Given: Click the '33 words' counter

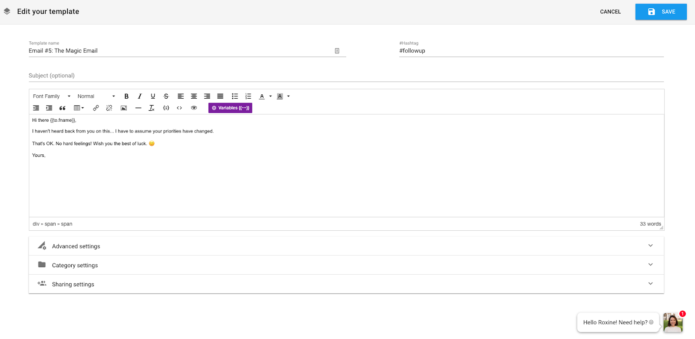Looking at the screenshot, I should (650, 224).
